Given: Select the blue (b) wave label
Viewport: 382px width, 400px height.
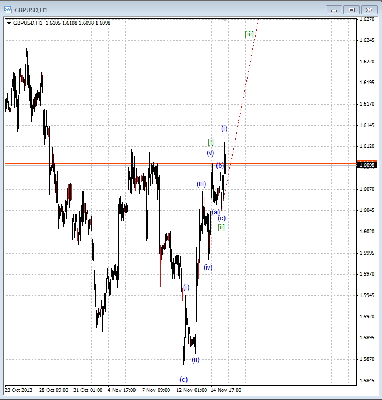Looking at the screenshot, I should click(220, 166).
